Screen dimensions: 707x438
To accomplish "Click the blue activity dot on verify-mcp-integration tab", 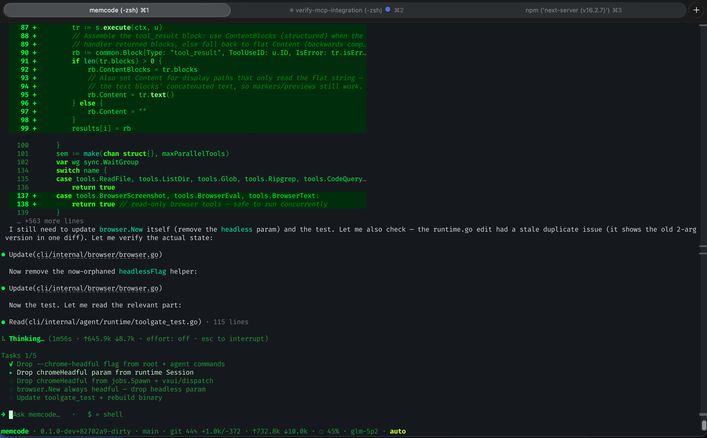I will point(388,10).
